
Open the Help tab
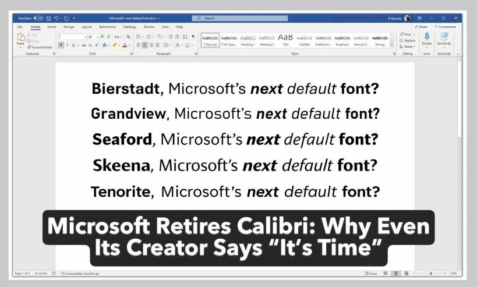(x=179, y=27)
